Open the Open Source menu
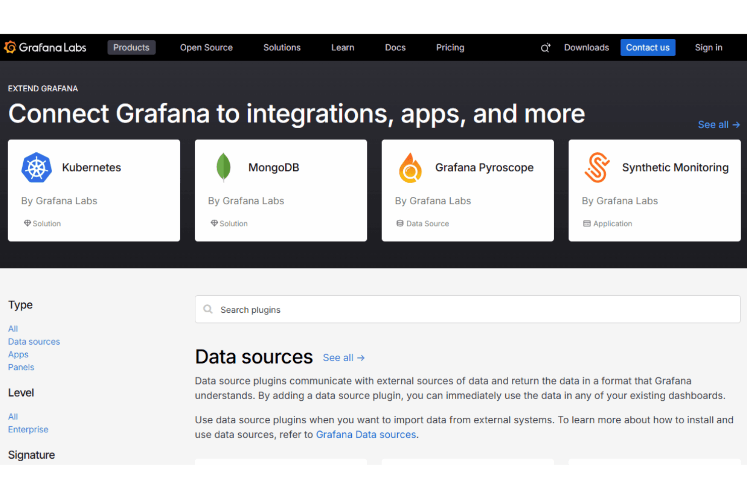 (206, 47)
